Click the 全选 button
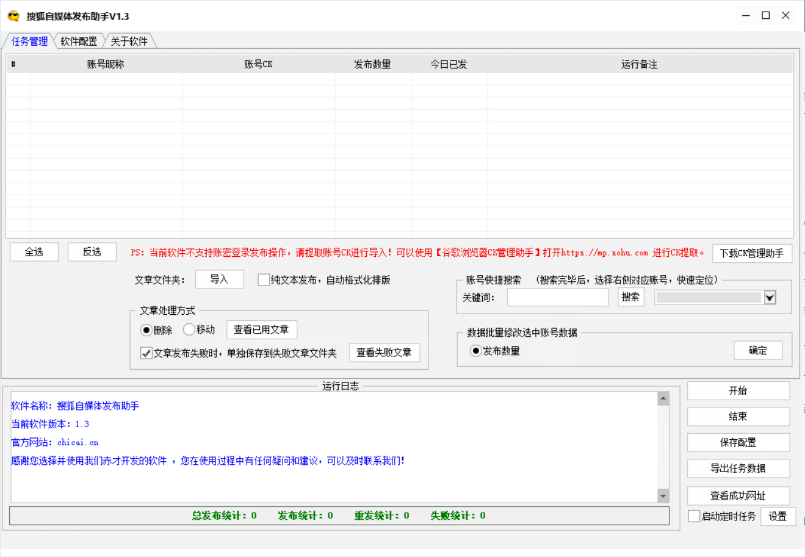Image resolution: width=805 pixels, height=557 pixels. 34,252
